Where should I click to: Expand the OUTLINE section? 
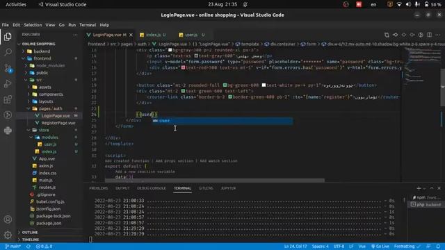click(30, 233)
